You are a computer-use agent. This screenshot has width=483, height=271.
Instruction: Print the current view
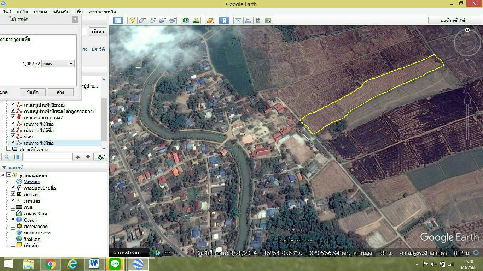pos(248,20)
